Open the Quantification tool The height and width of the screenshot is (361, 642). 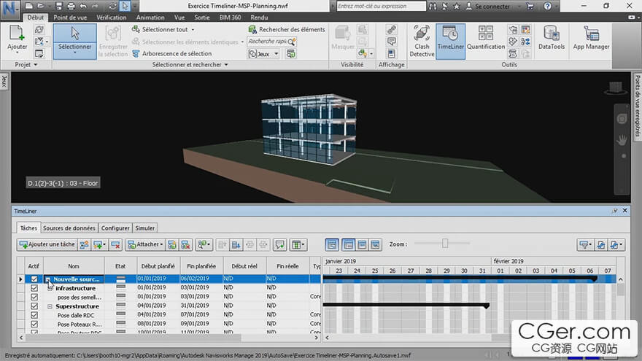point(486,38)
